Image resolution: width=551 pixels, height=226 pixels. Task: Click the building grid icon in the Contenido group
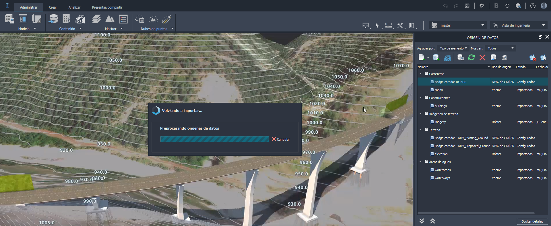[x=67, y=19]
